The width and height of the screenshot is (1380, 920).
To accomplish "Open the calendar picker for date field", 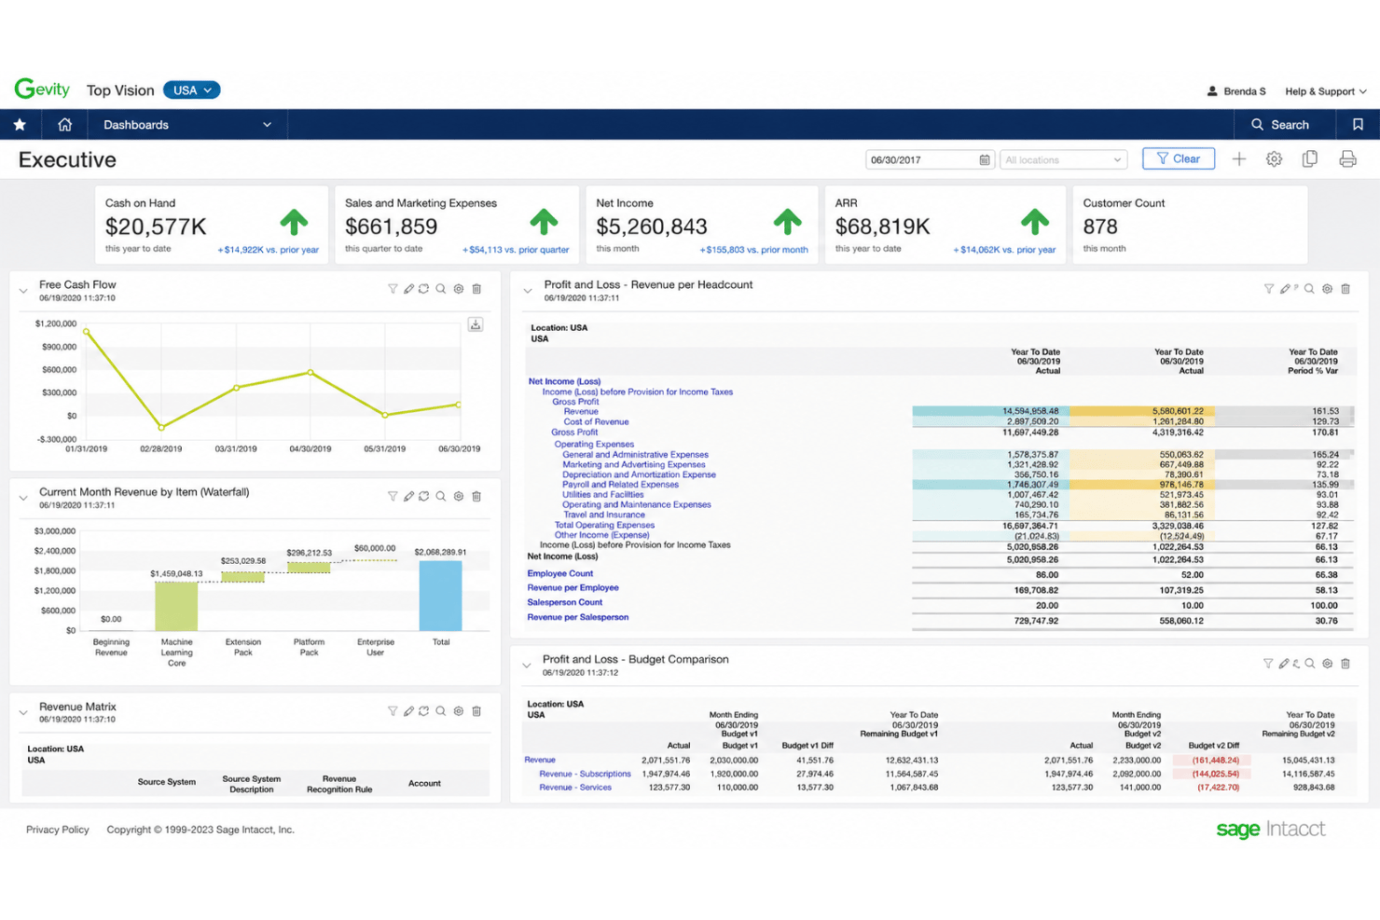I will [985, 159].
